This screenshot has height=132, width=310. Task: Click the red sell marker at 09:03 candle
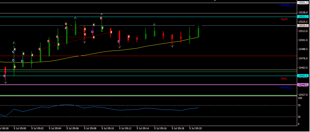pos(40,49)
